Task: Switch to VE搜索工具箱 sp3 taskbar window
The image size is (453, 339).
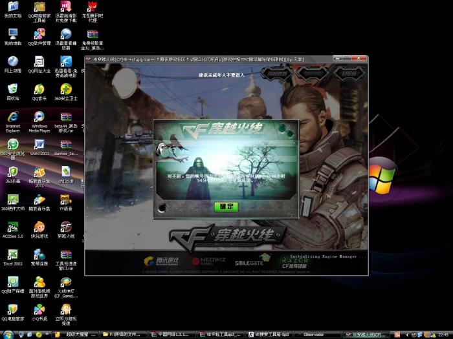Action: click(x=271, y=334)
